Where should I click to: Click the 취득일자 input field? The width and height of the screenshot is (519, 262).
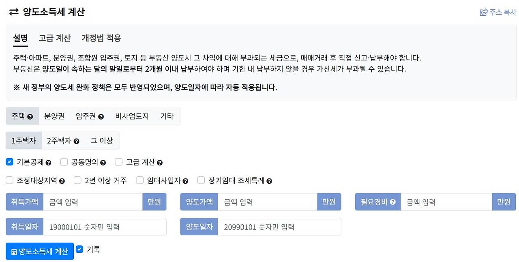pyautogui.click(x=105, y=227)
